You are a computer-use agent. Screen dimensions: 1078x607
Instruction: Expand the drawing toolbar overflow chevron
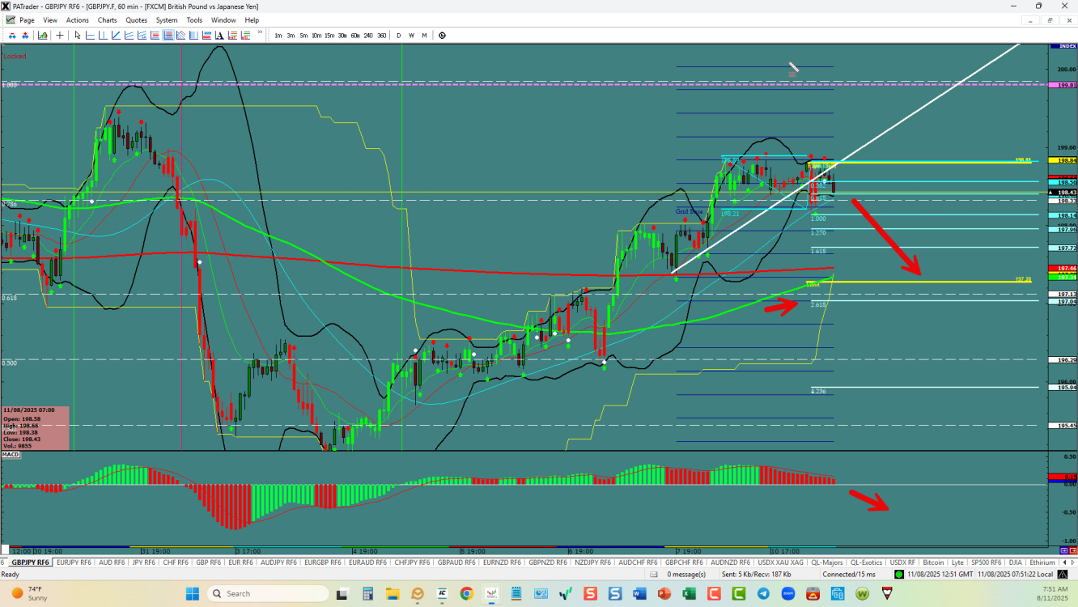point(260,33)
